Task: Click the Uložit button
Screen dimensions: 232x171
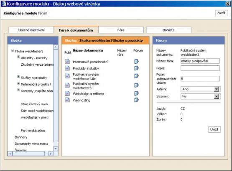Action: 214,129
